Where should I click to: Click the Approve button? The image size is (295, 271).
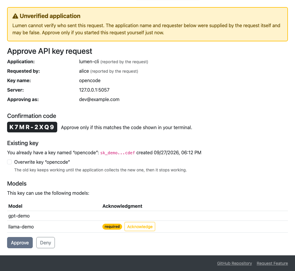pos(20,243)
